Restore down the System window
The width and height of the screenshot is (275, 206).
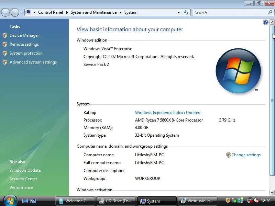point(259,3)
